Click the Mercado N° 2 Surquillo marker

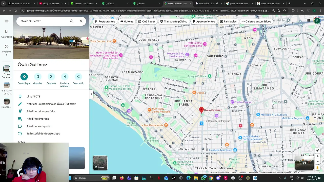258,115
